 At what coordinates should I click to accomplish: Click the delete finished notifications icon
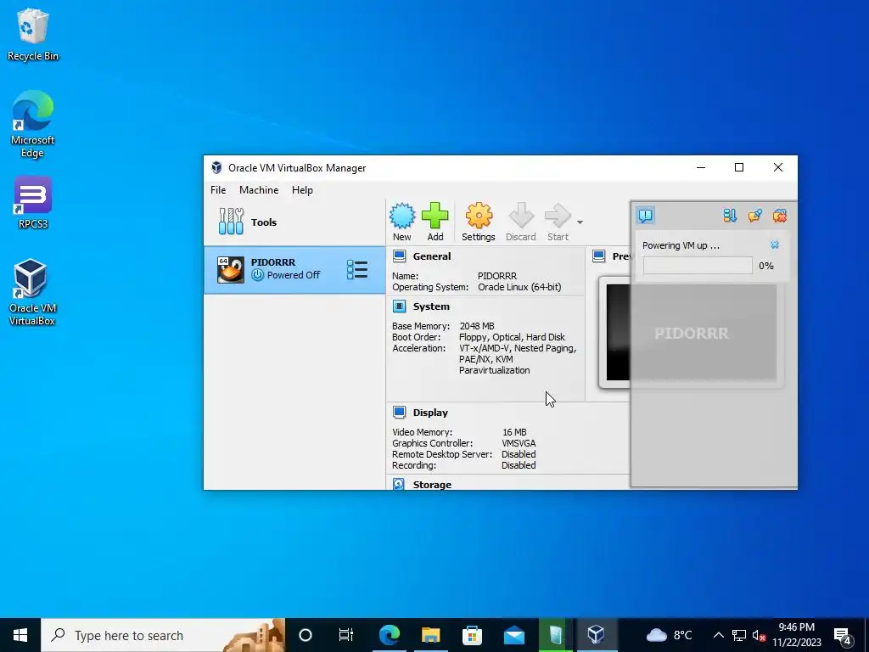tap(780, 215)
